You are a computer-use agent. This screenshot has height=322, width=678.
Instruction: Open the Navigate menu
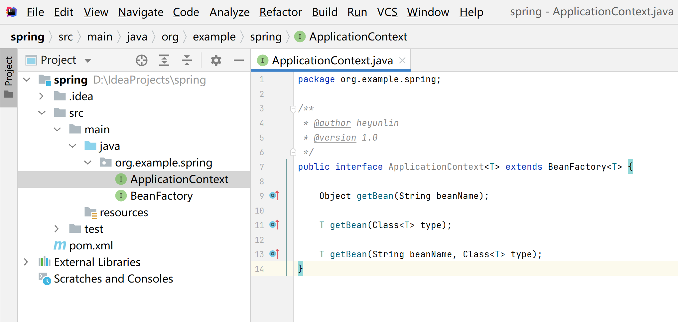140,12
